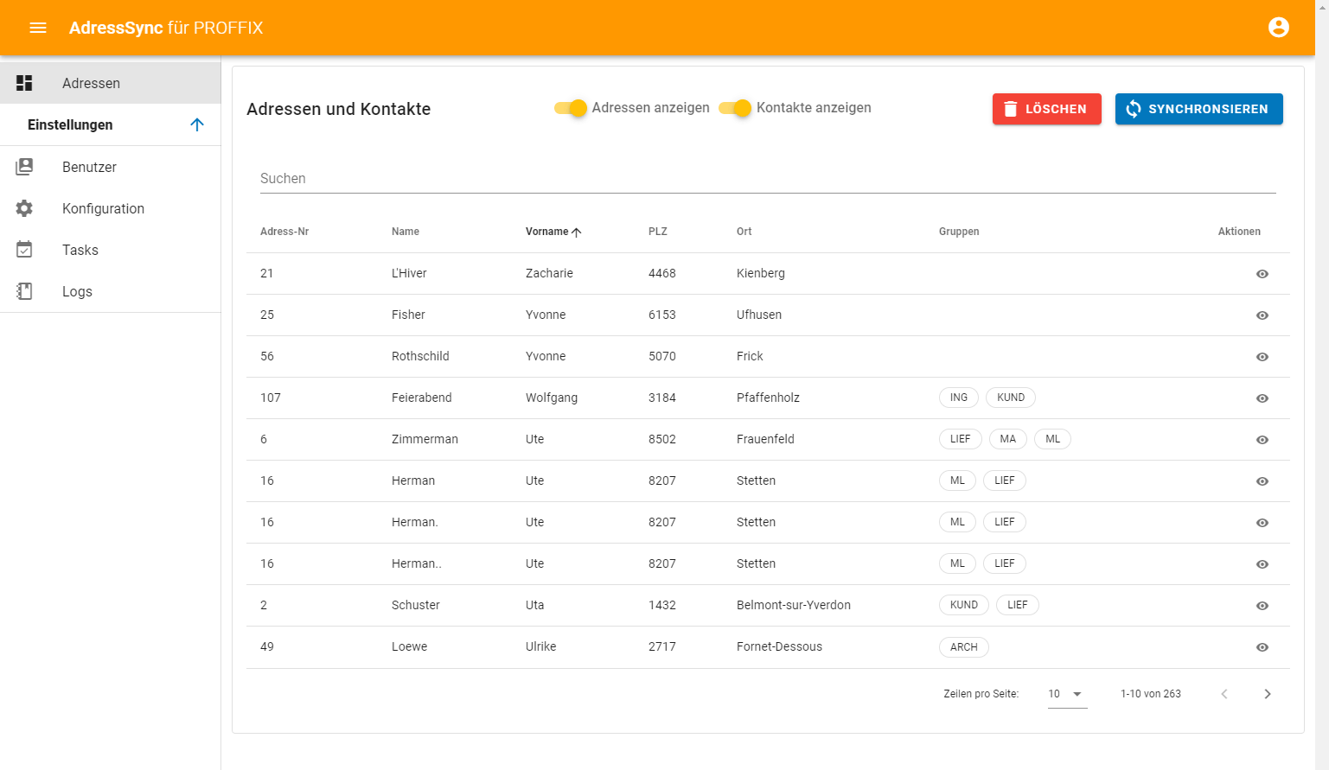Disable the Kontakte anzeigen switch

(x=736, y=108)
